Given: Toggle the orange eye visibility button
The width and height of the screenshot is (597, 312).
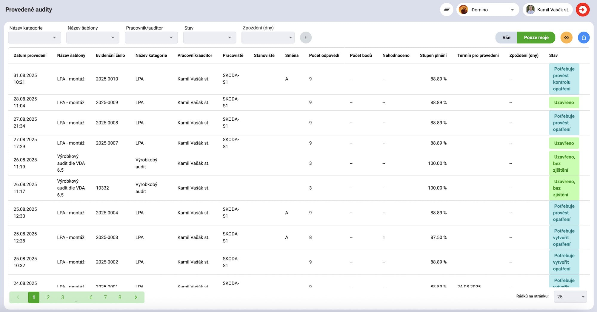Looking at the screenshot, I should click(x=566, y=38).
